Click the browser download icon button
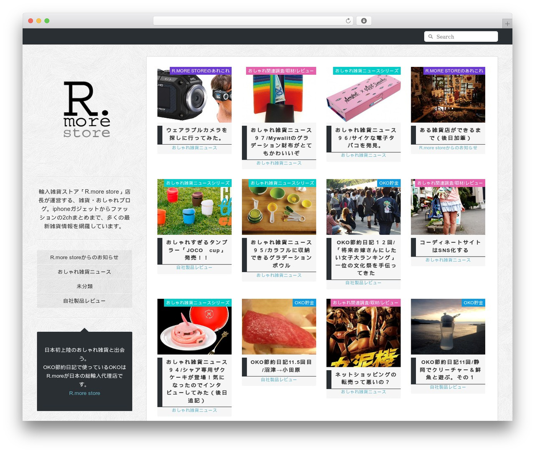The height and width of the screenshot is (453, 535). (364, 21)
